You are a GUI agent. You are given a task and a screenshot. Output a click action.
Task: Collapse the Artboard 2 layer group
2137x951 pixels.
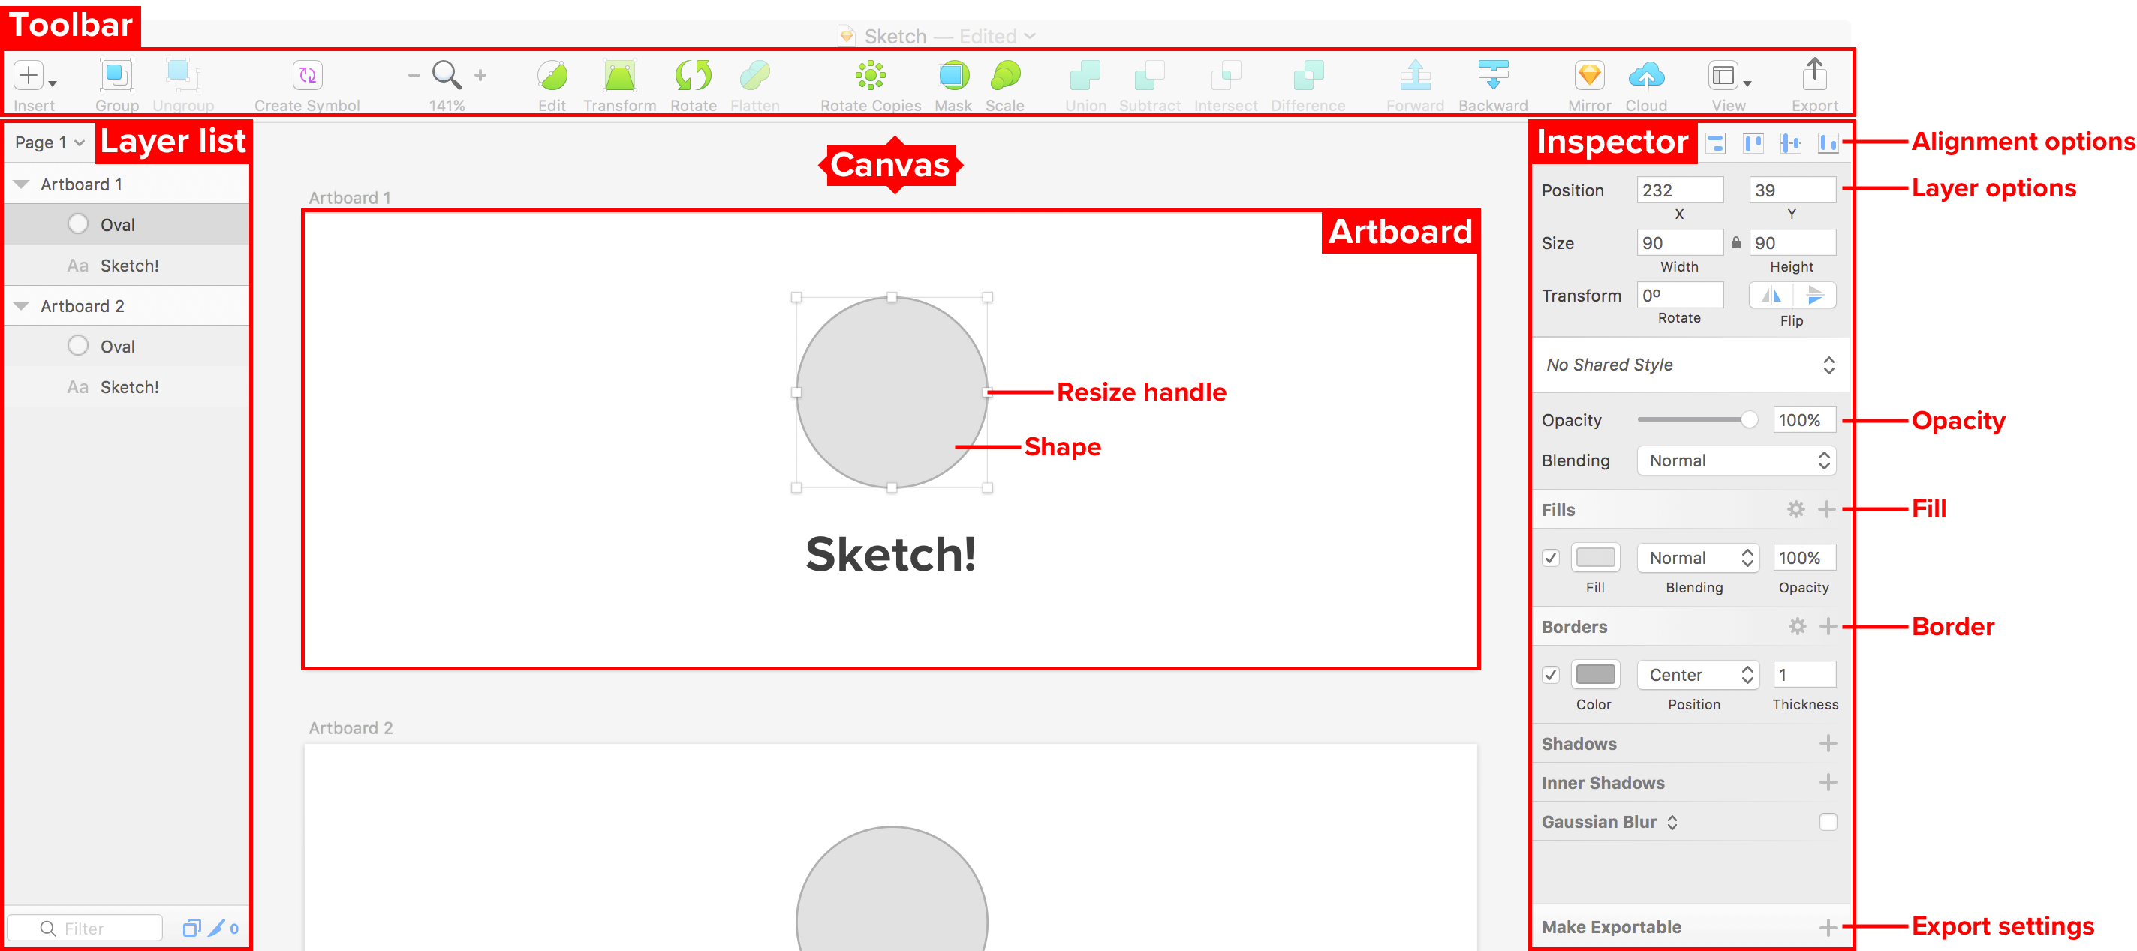(x=22, y=306)
